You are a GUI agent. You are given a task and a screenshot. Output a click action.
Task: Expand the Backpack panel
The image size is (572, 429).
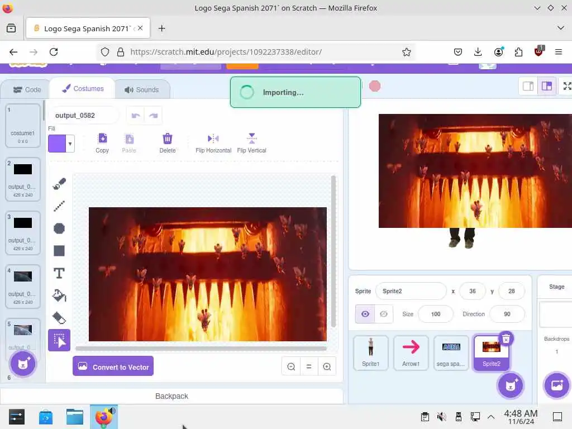171,396
